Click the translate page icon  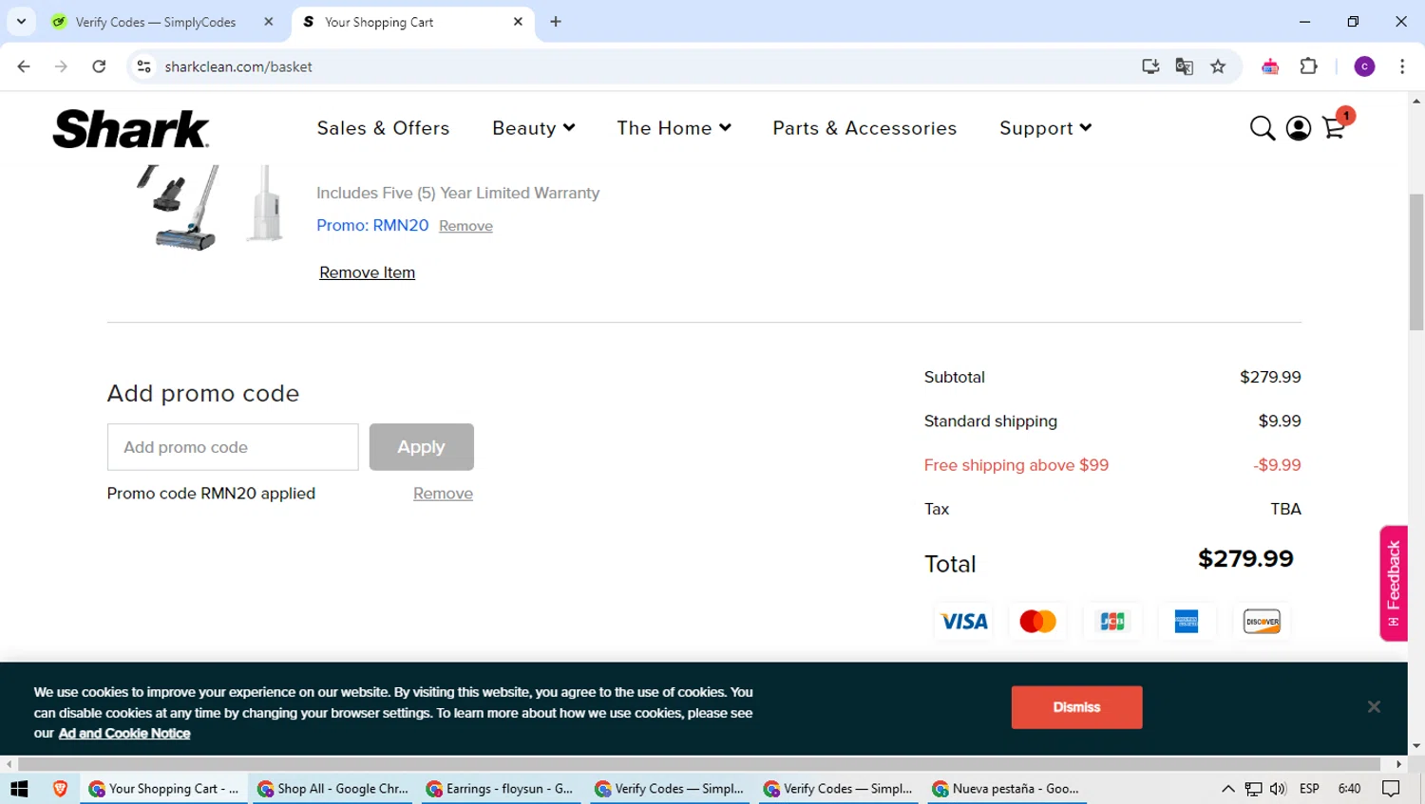(1184, 66)
